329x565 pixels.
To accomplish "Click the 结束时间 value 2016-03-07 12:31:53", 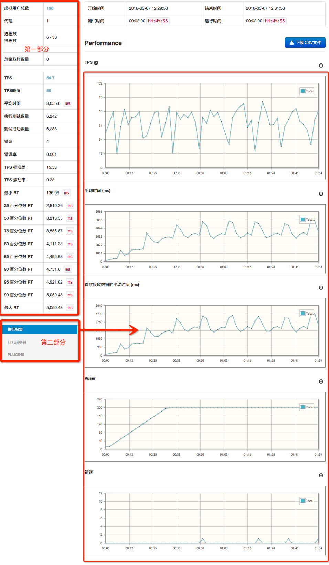I will pos(265,8).
